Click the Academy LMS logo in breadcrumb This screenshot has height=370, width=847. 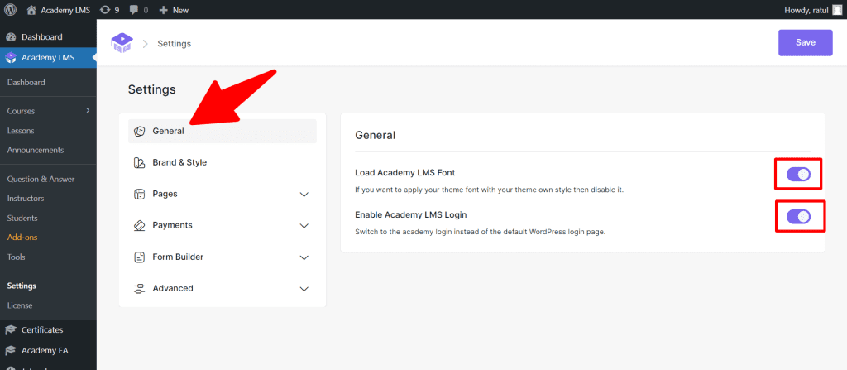122,43
